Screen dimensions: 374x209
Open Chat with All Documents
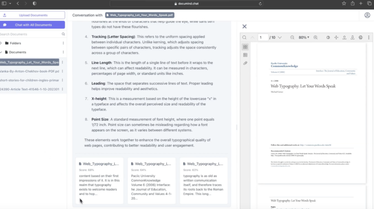[x=32, y=25]
